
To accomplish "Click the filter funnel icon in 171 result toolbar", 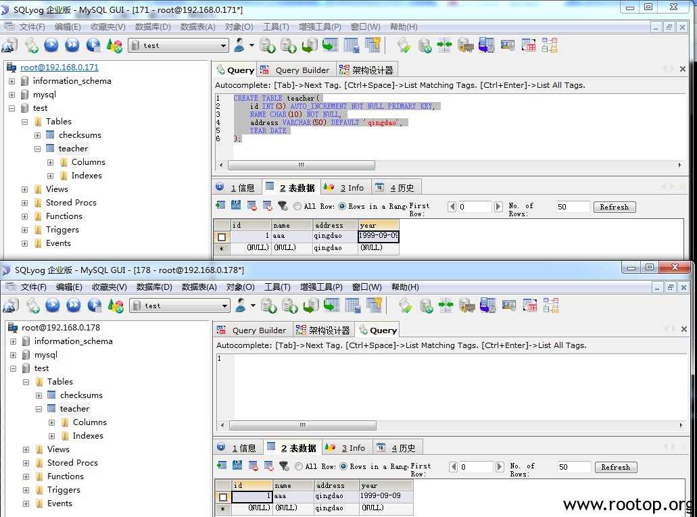I will point(283,205).
